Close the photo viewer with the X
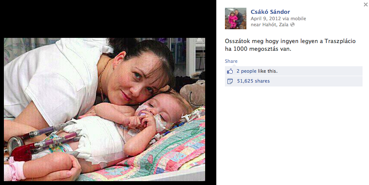 366,4
